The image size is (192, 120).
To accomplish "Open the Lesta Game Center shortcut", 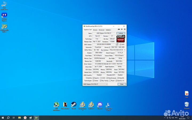I will pos(109,106).
